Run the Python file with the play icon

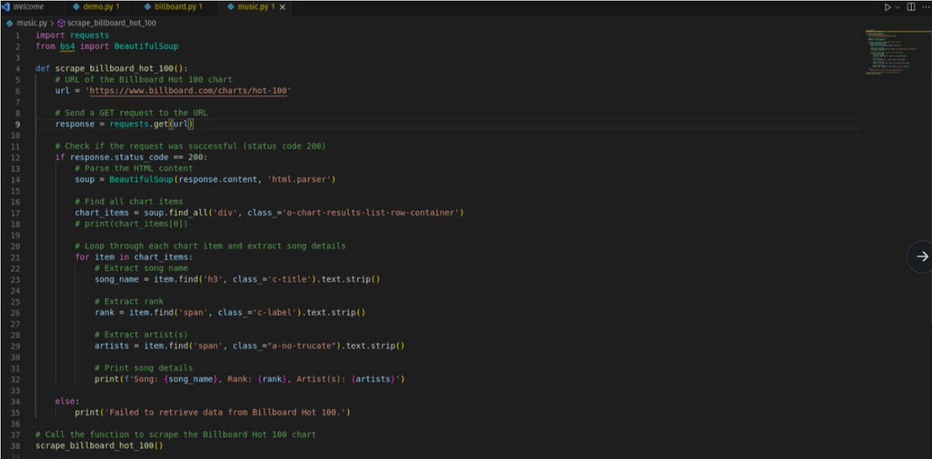click(887, 7)
